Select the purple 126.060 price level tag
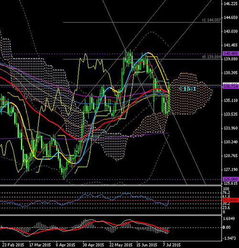This screenshot has width=239, height=248. click(231, 179)
